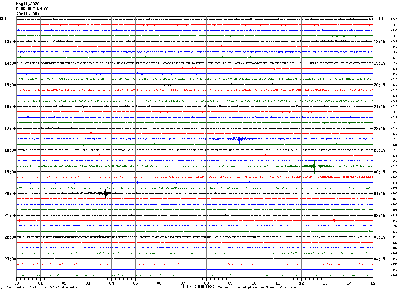Viewport: 399px width, 292px height.
Task: Select the 17:00 CDT time label
Action: click(x=10, y=129)
